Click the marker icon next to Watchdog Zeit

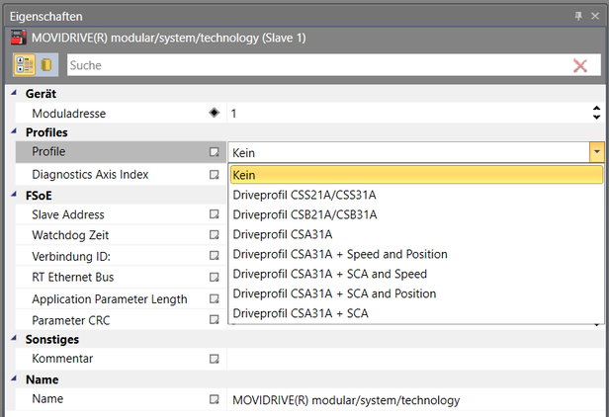point(214,235)
